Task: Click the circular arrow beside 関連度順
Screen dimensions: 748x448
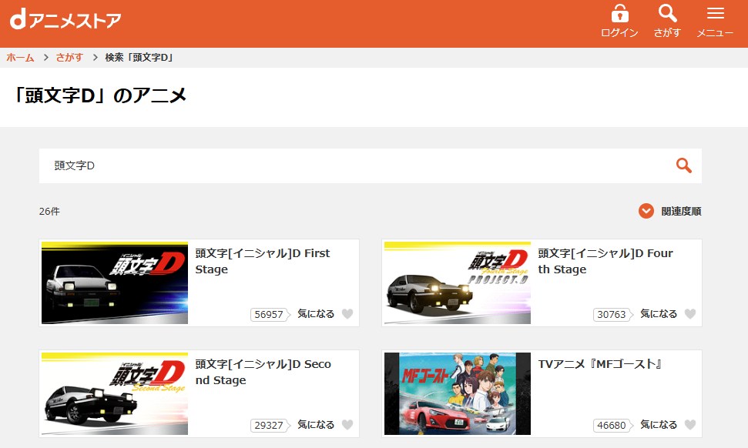Action: pyautogui.click(x=646, y=210)
